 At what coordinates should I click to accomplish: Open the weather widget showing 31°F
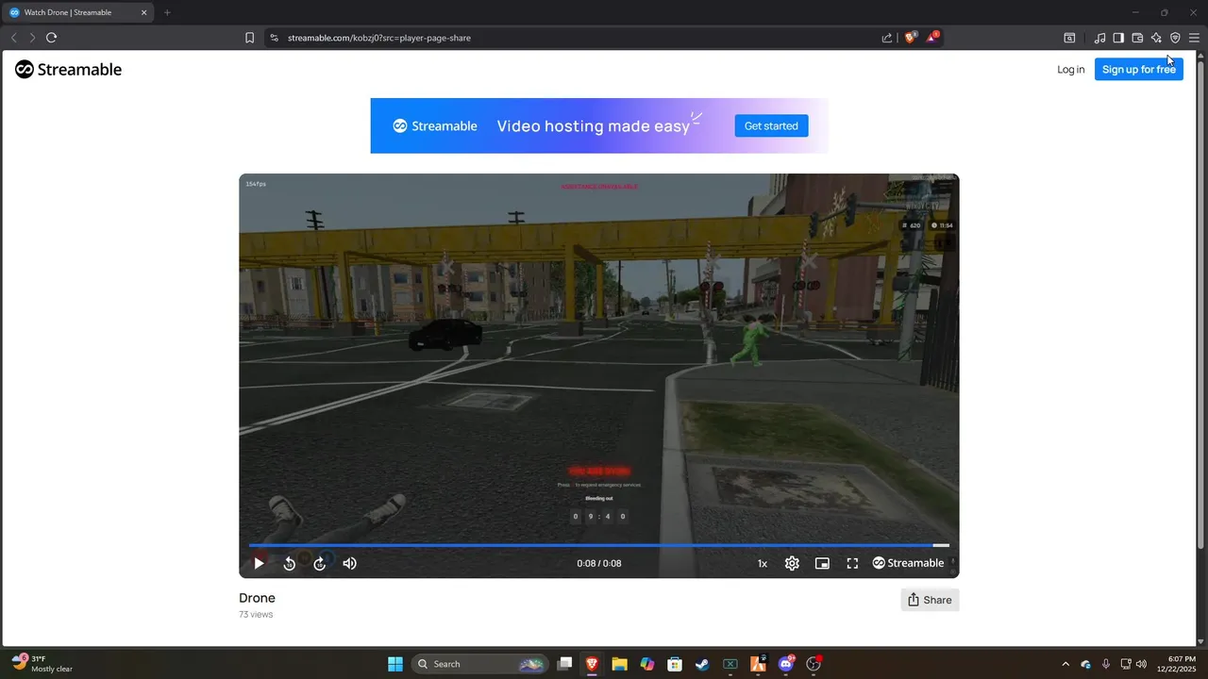[43, 663]
